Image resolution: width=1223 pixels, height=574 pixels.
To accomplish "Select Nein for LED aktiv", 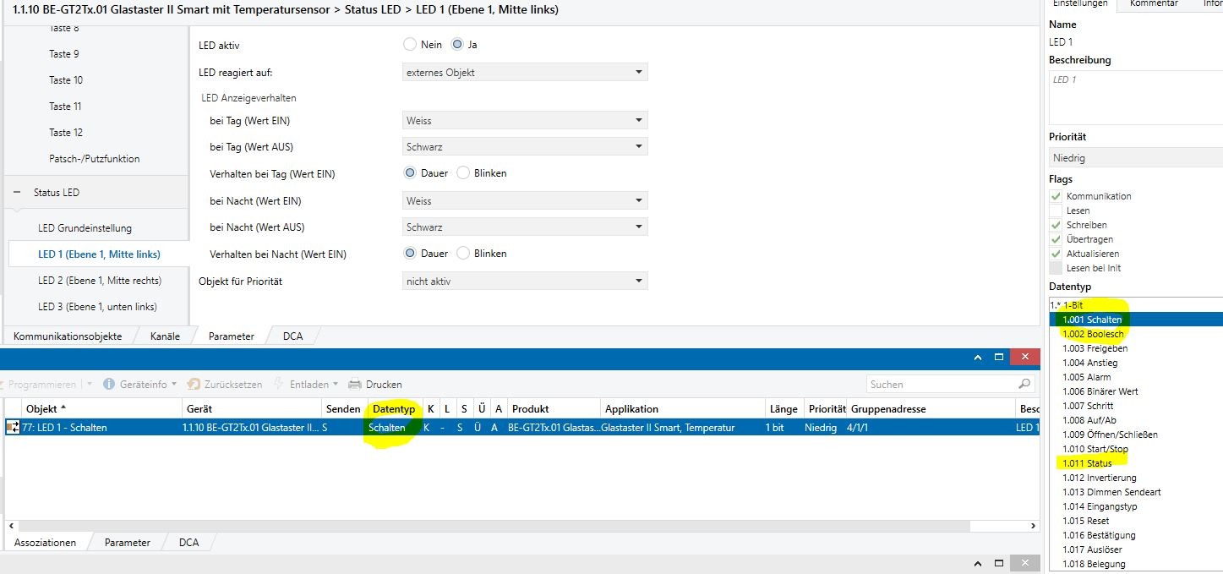I will [410, 44].
